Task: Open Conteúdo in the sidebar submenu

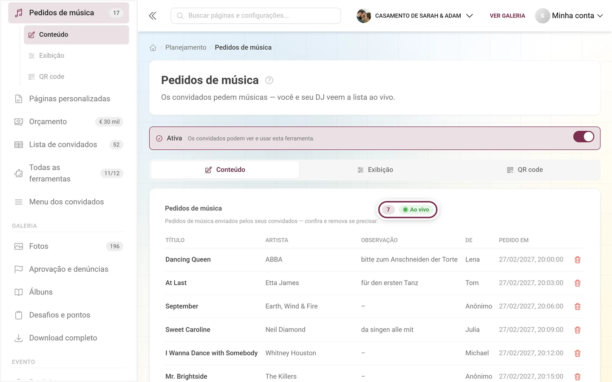Action: [76, 35]
